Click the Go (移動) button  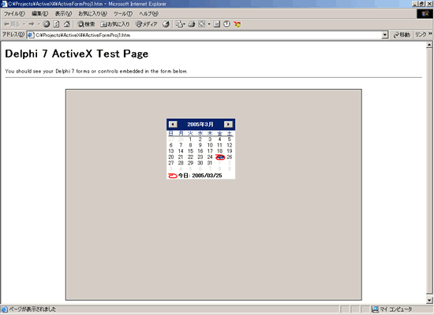402,35
